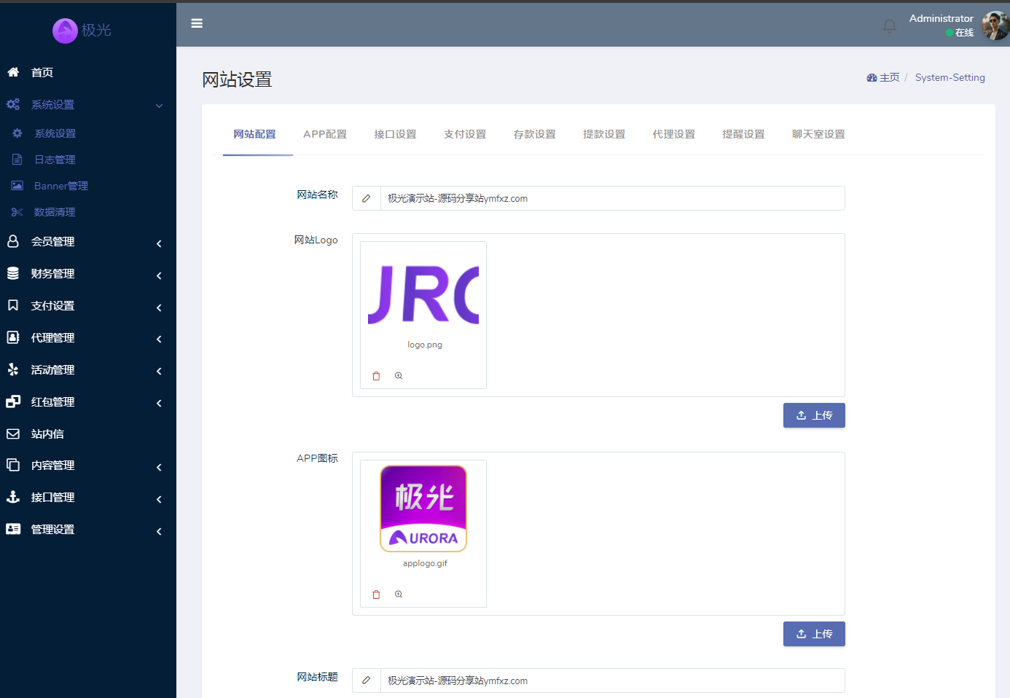Select the 首页 home icon
The image size is (1010, 698).
tap(12, 72)
